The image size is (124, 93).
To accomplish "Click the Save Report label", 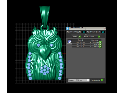I will pos(89,37).
